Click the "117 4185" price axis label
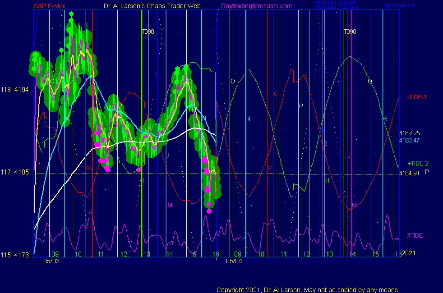The image size is (443, 293). tap(15, 172)
